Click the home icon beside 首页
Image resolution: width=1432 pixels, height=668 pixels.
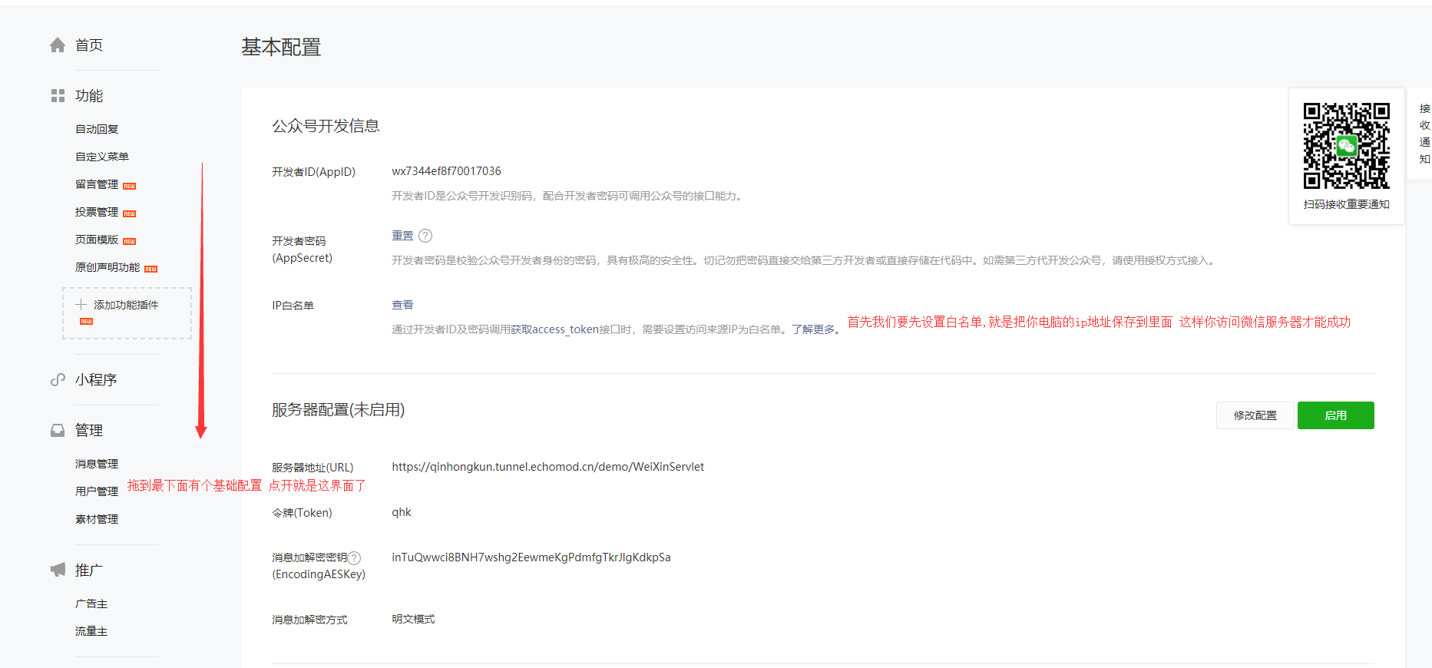point(58,45)
